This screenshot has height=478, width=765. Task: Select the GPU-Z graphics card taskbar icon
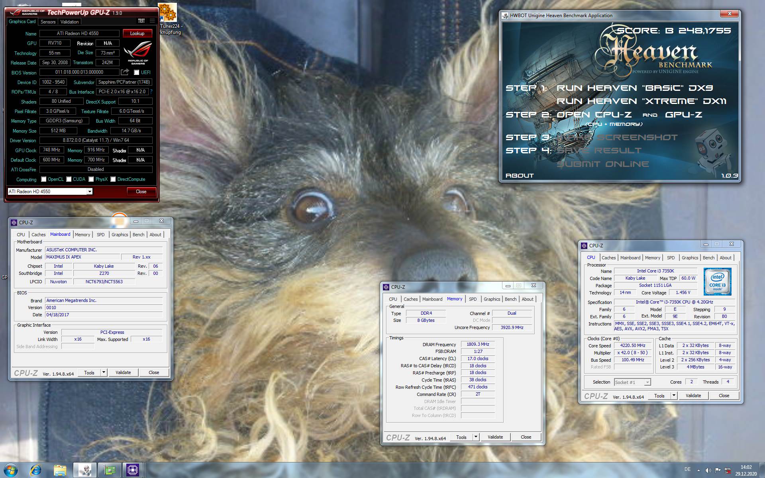point(109,470)
